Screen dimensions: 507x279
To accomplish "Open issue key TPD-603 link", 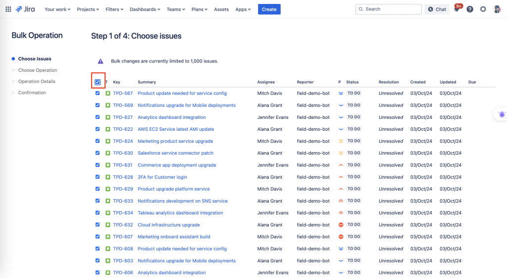I will pyautogui.click(x=123, y=261).
